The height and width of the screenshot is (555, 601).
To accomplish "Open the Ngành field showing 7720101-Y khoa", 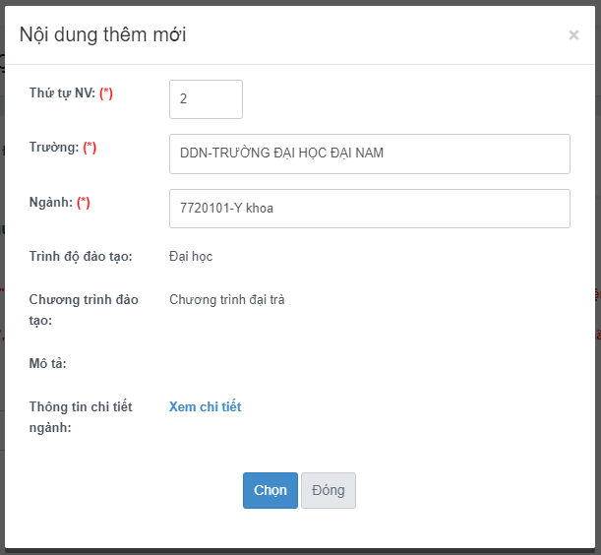I will [x=370, y=209].
